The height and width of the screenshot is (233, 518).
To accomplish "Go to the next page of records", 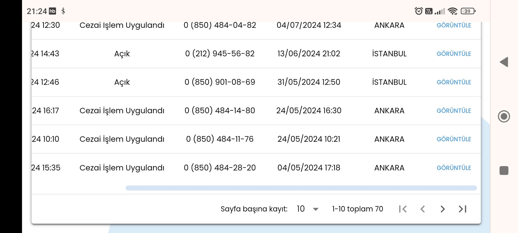I will point(442,209).
